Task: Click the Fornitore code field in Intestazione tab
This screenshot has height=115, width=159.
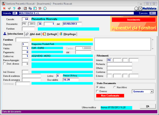Action: 23,40
